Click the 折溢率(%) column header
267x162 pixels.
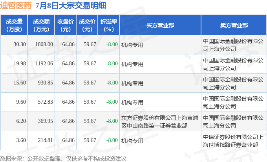tap(109, 25)
